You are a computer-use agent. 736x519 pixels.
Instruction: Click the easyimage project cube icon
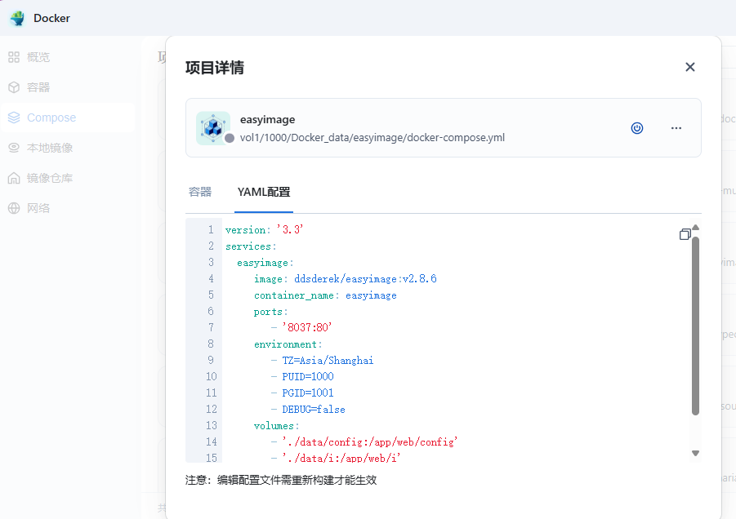pyautogui.click(x=213, y=127)
